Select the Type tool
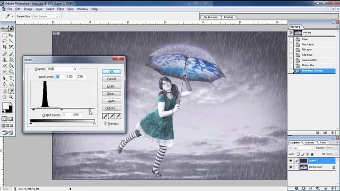The height and width of the screenshot is (191, 340). coord(11,79)
